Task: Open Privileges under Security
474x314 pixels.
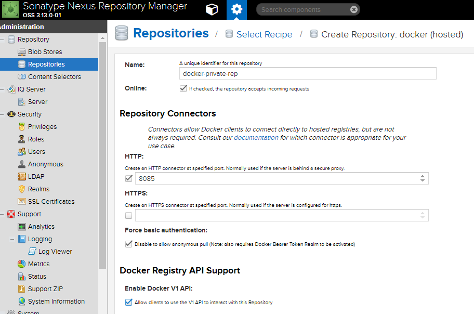Action: [x=42, y=127]
